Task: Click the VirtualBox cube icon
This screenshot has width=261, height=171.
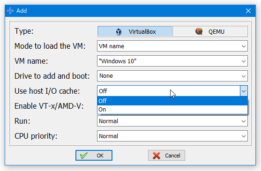Action: pyautogui.click(x=119, y=31)
